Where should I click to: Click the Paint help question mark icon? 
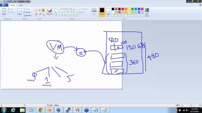(x=200, y=5)
